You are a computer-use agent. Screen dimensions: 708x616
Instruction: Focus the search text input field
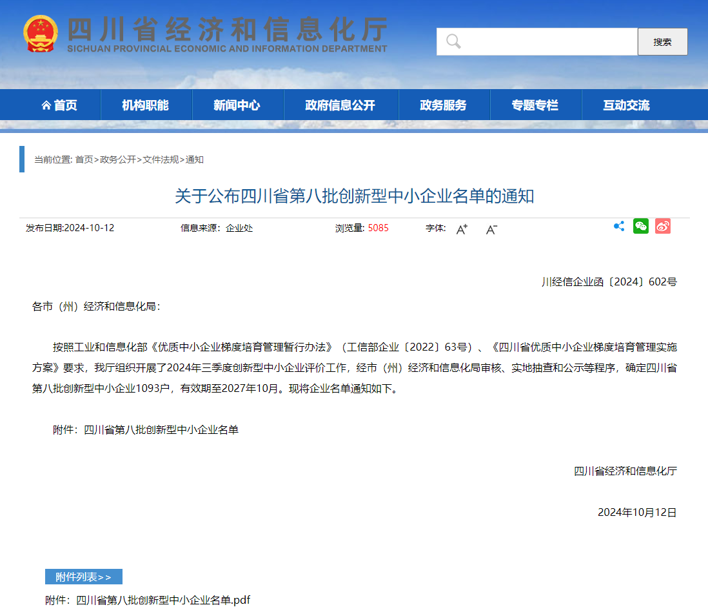(548, 42)
